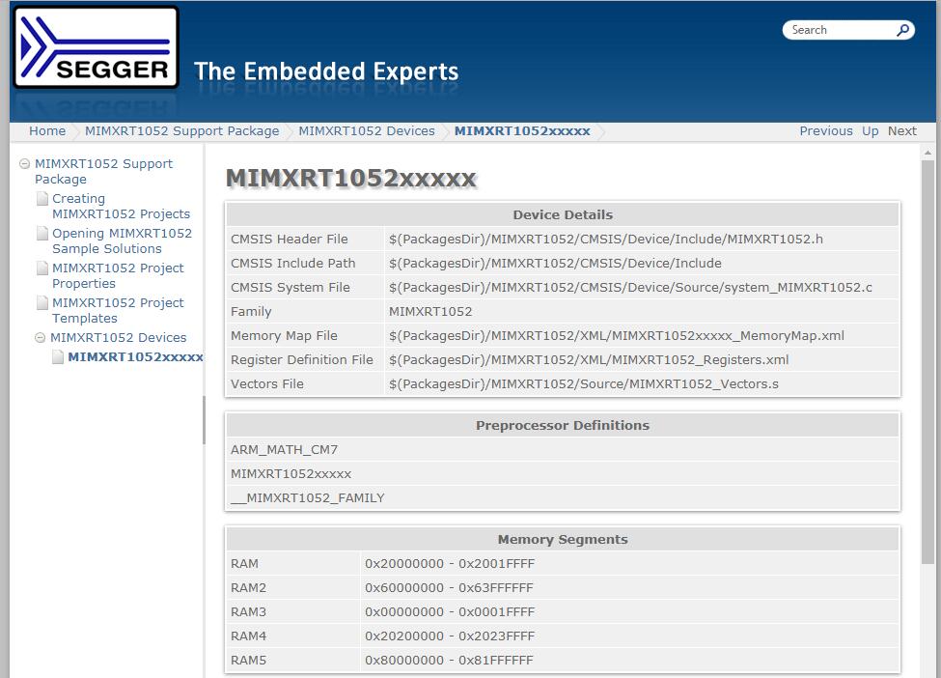Click the CMSIS Include Path label
The height and width of the screenshot is (678, 941).
(292, 263)
